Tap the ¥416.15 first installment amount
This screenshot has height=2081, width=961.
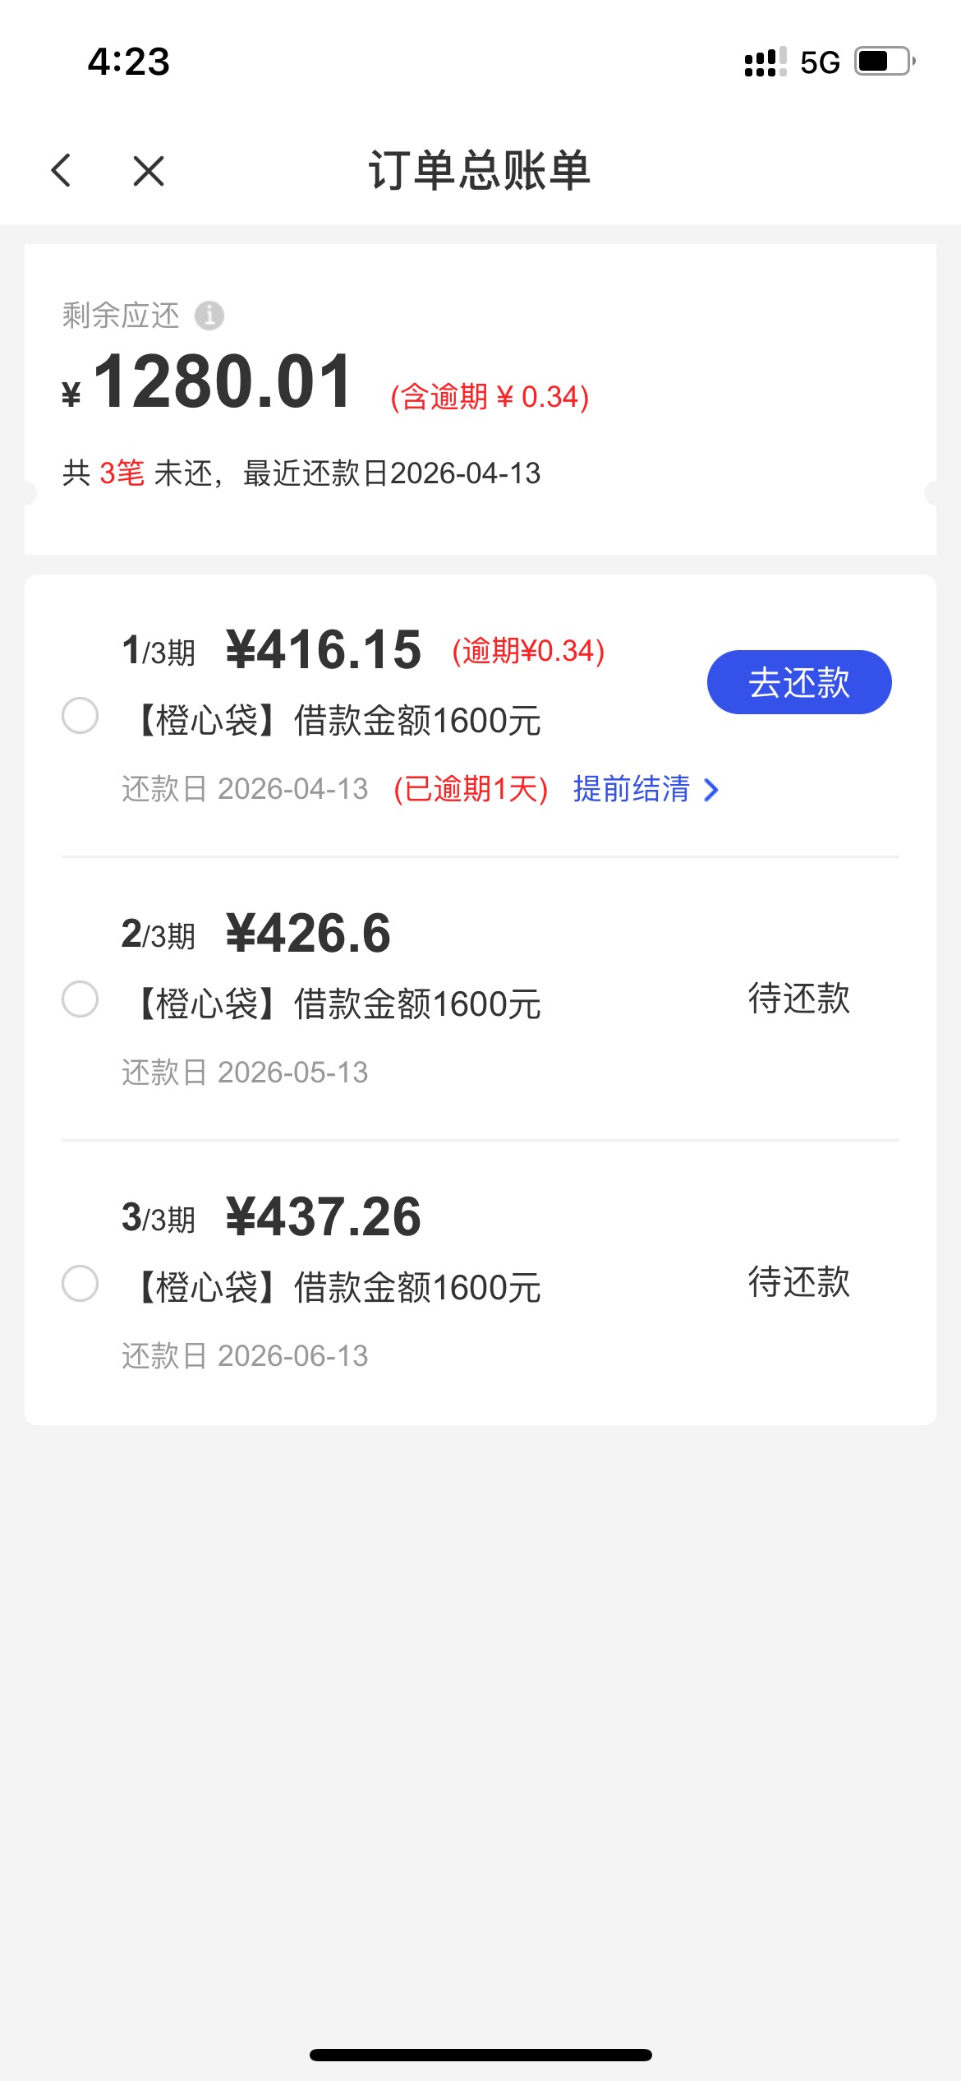pyautogui.click(x=323, y=649)
